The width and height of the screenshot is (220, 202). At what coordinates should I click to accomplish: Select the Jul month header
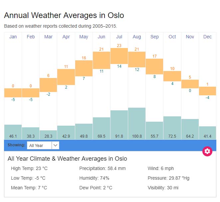point(119,37)
